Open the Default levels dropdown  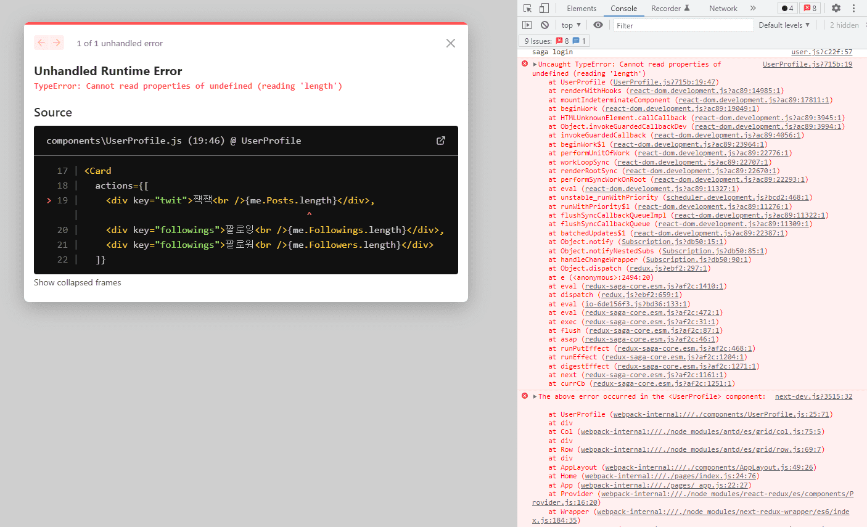pyautogui.click(x=784, y=25)
